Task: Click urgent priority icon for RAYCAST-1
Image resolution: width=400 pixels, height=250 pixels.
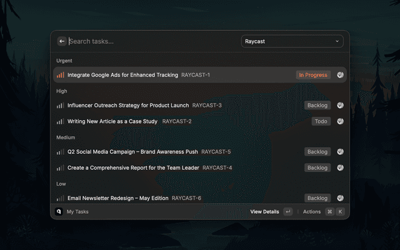Action: pyautogui.click(x=61, y=75)
